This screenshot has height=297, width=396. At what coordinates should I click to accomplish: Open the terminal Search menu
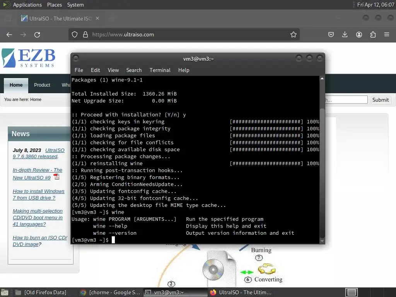pos(134,70)
